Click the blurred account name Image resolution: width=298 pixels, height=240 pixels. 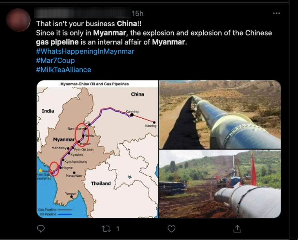tap(83, 13)
